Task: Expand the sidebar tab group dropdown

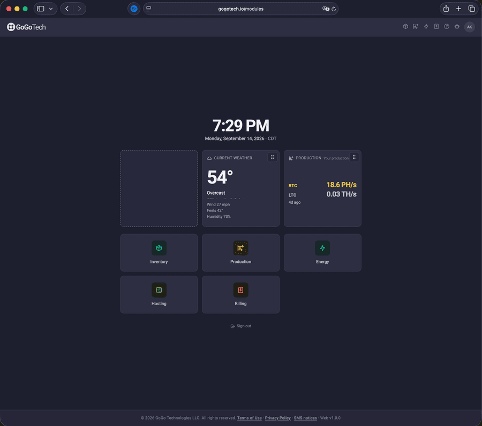Action: [x=51, y=9]
